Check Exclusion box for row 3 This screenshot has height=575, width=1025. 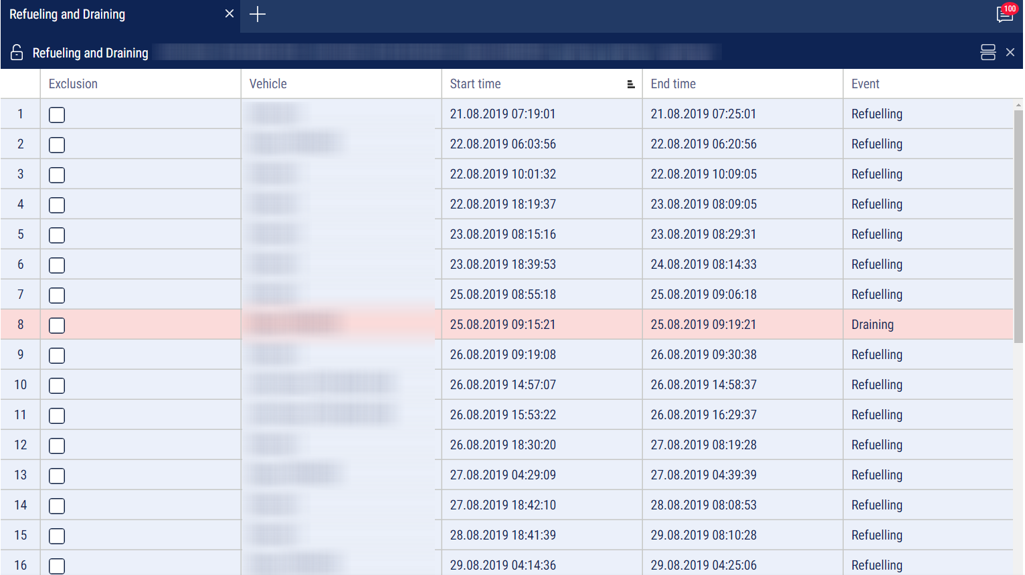click(57, 175)
